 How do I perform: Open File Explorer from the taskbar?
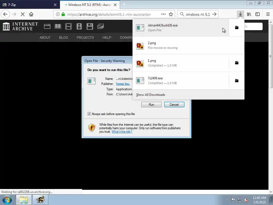pos(24,200)
